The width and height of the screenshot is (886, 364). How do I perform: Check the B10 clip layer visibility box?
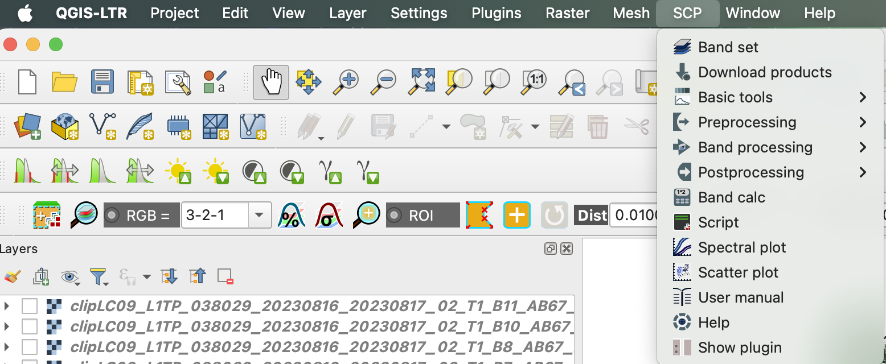point(30,326)
